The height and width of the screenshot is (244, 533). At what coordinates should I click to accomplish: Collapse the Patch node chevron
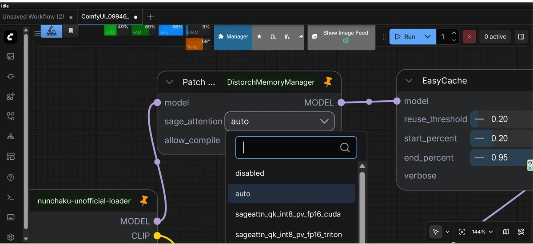[x=169, y=82]
